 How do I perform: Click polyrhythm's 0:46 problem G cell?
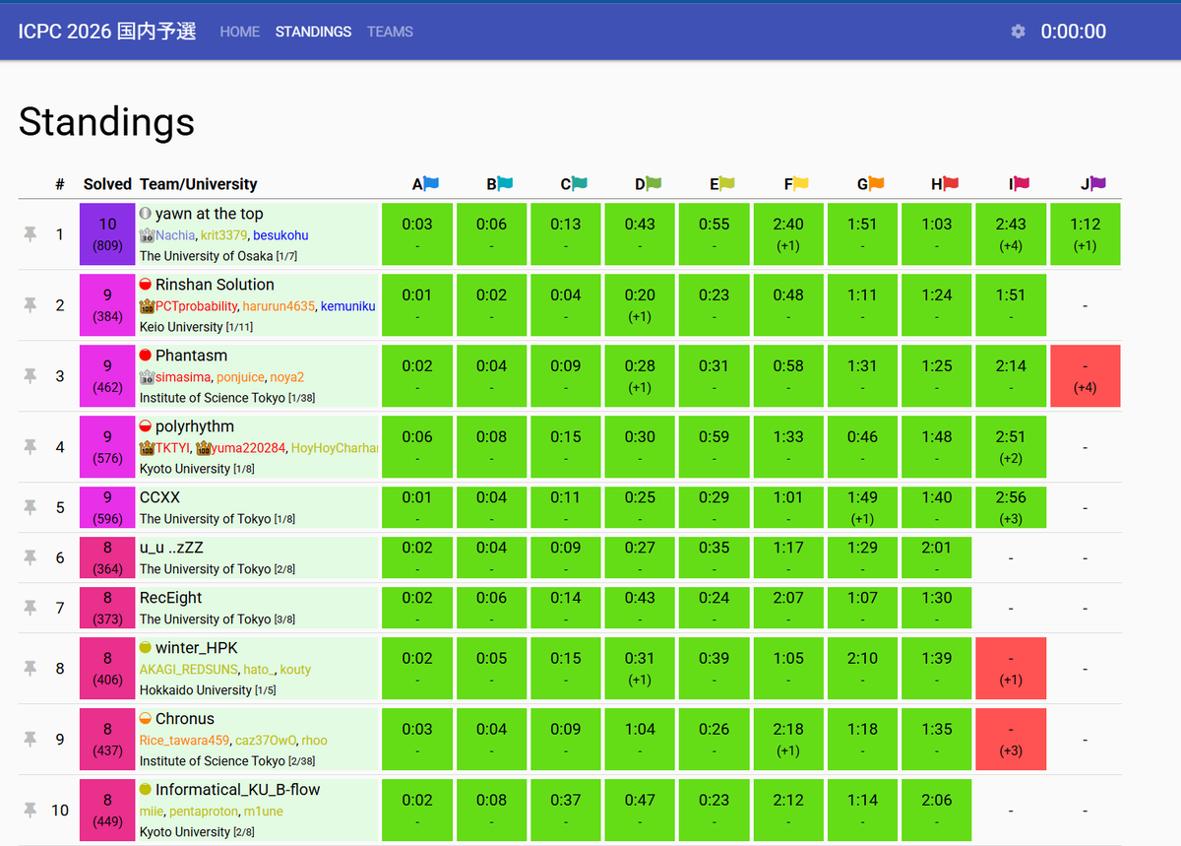pos(863,447)
